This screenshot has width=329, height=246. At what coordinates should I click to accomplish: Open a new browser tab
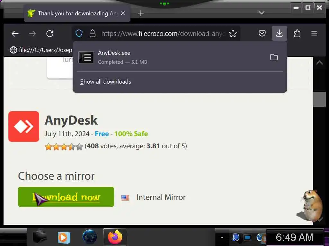(141, 13)
